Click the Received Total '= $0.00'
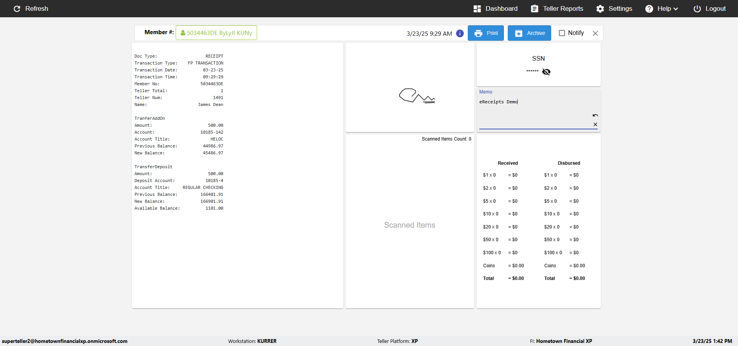This screenshot has height=346, width=738. coord(516,278)
